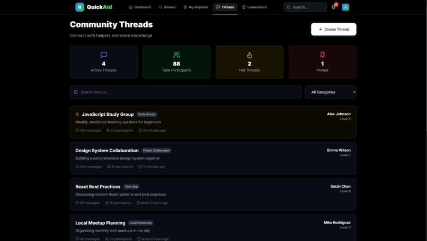Open the Design System Collaboration thread
This screenshot has height=241, width=427.
click(213, 158)
